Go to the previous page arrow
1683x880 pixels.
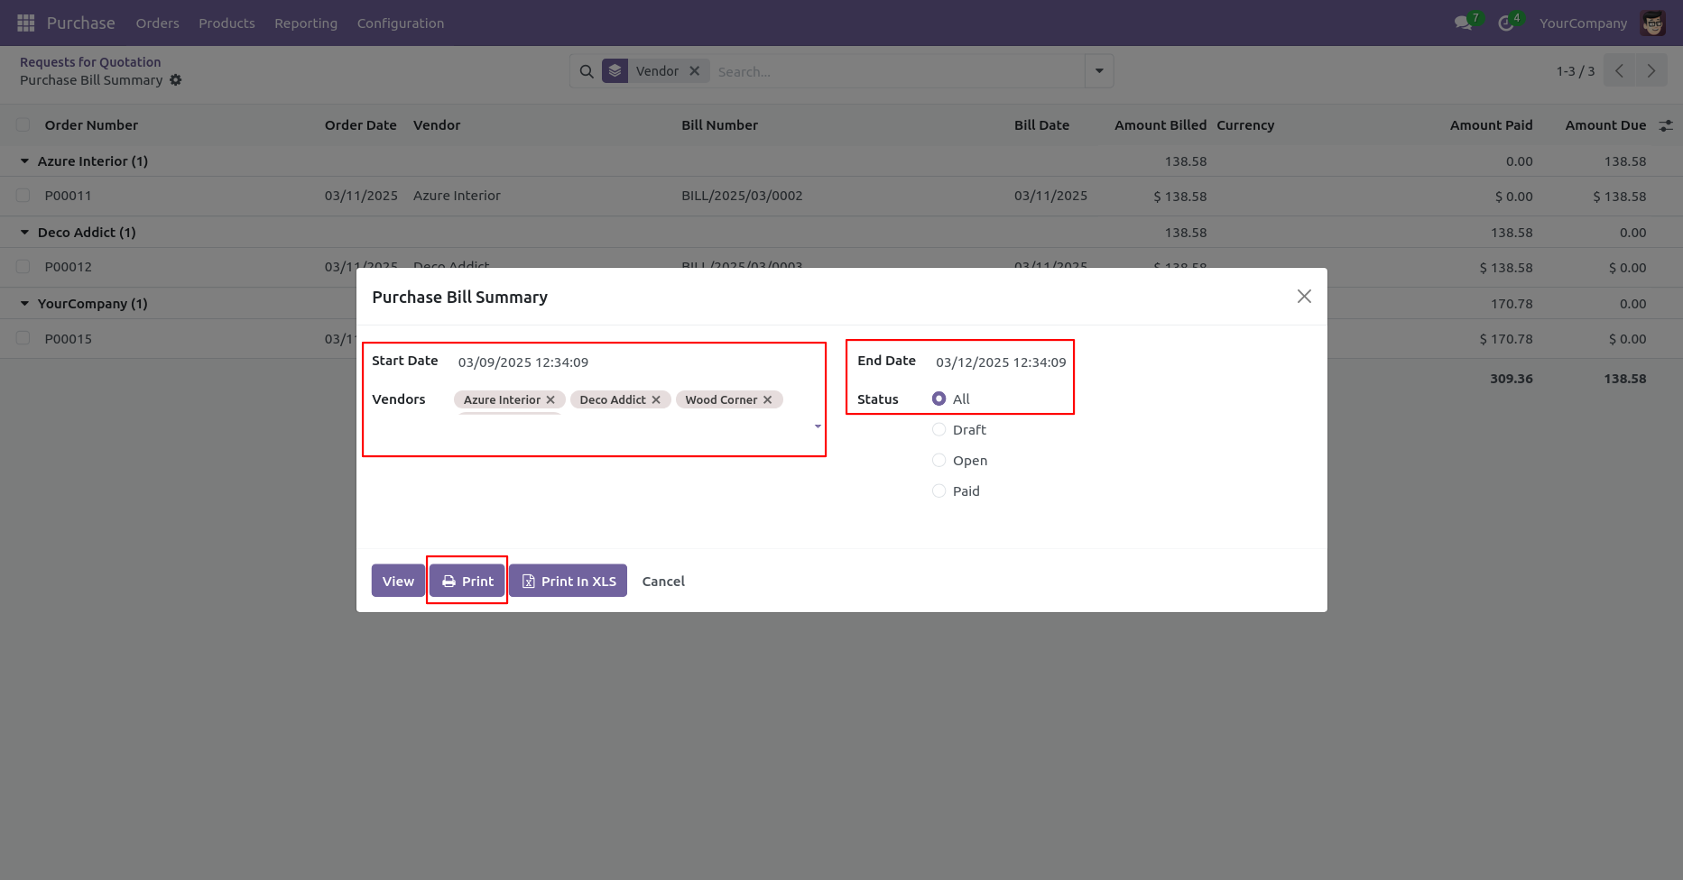pyautogui.click(x=1619, y=71)
